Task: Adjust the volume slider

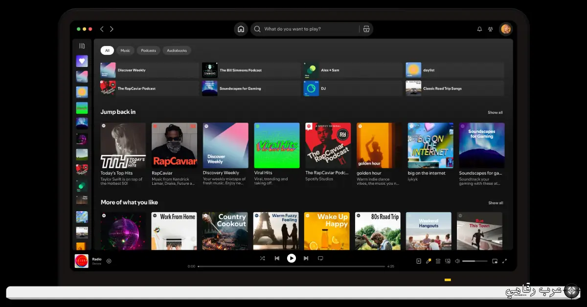Action: coord(474,261)
